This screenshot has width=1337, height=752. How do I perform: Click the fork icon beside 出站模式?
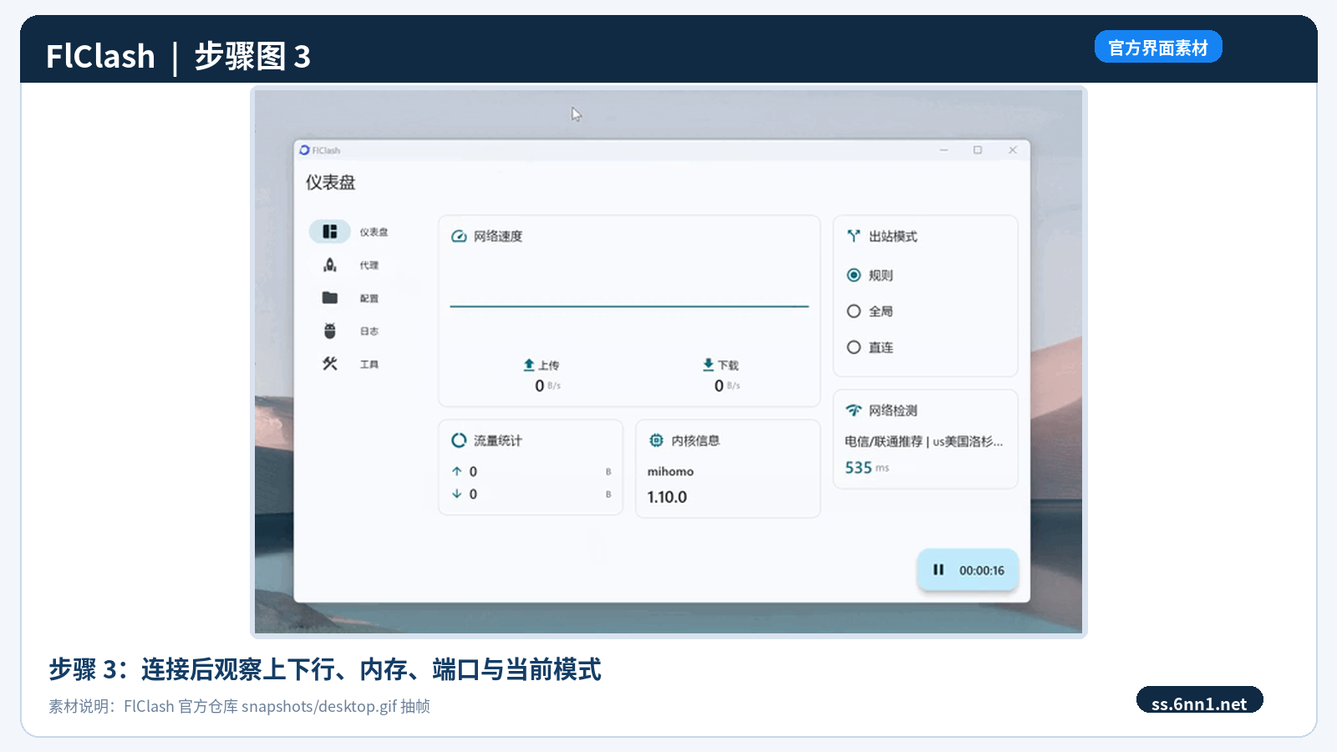pyautogui.click(x=853, y=236)
